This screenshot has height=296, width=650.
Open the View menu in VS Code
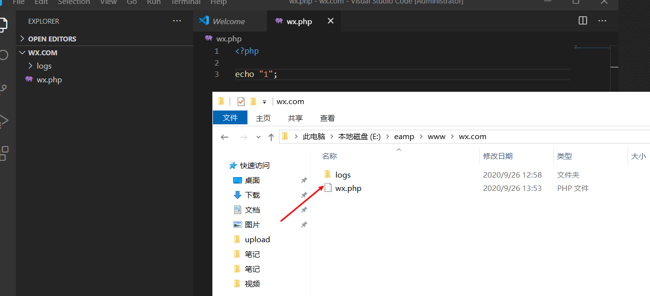[x=109, y=2]
